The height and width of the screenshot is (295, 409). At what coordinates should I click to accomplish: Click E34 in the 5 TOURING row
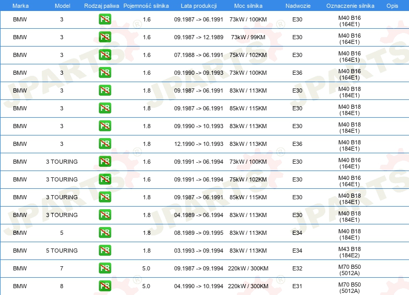click(x=297, y=251)
